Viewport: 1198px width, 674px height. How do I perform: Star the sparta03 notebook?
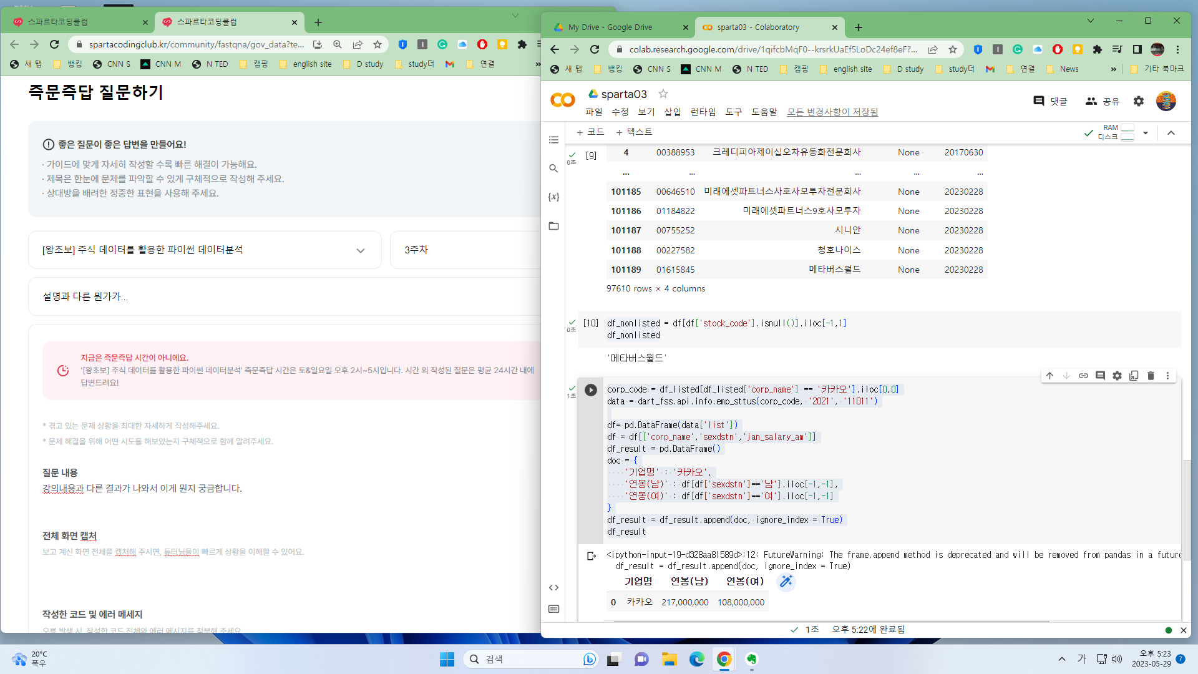click(663, 94)
